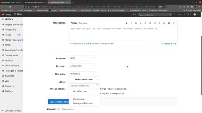Open the Carbon bookmark
This screenshot has height=113, width=202.
click(53, 10)
